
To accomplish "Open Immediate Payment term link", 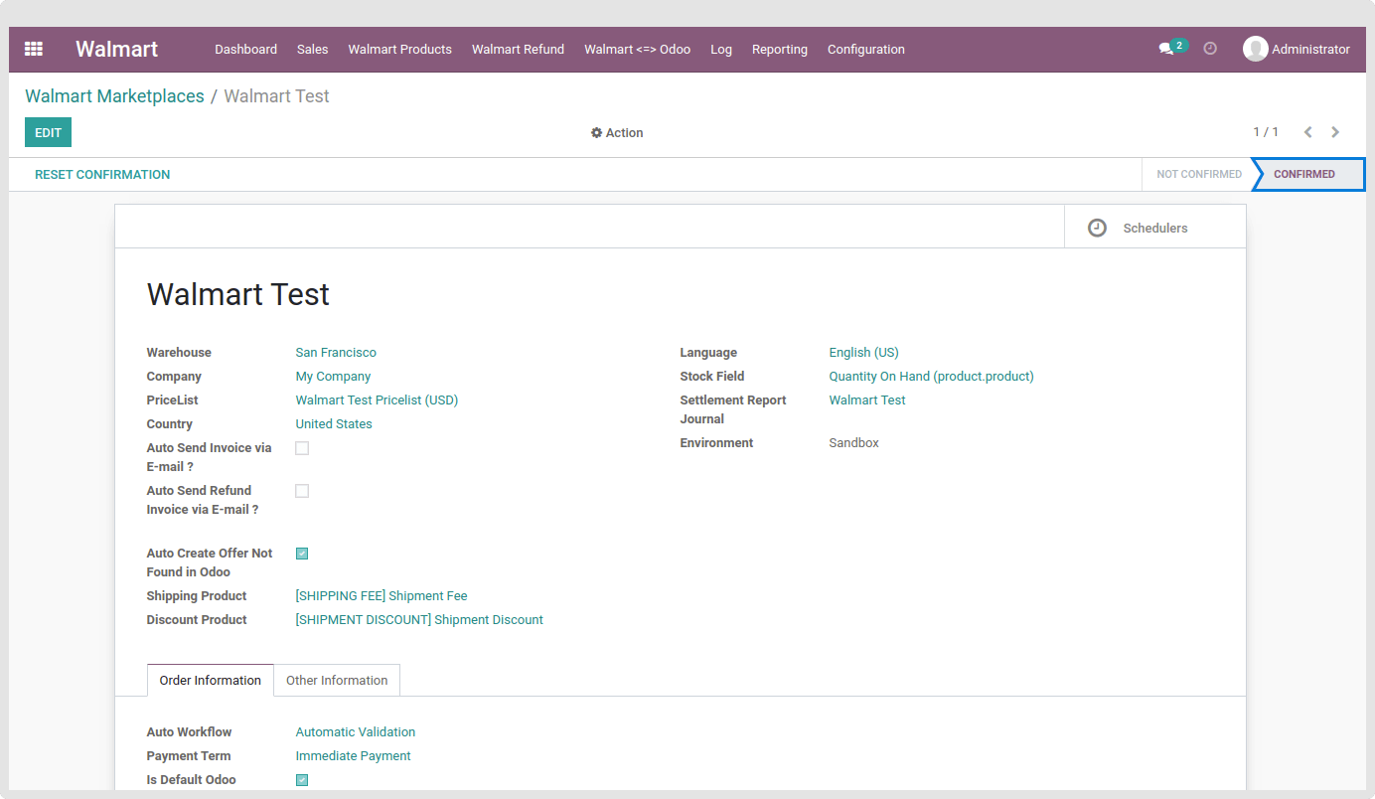I will [x=353, y=756].
